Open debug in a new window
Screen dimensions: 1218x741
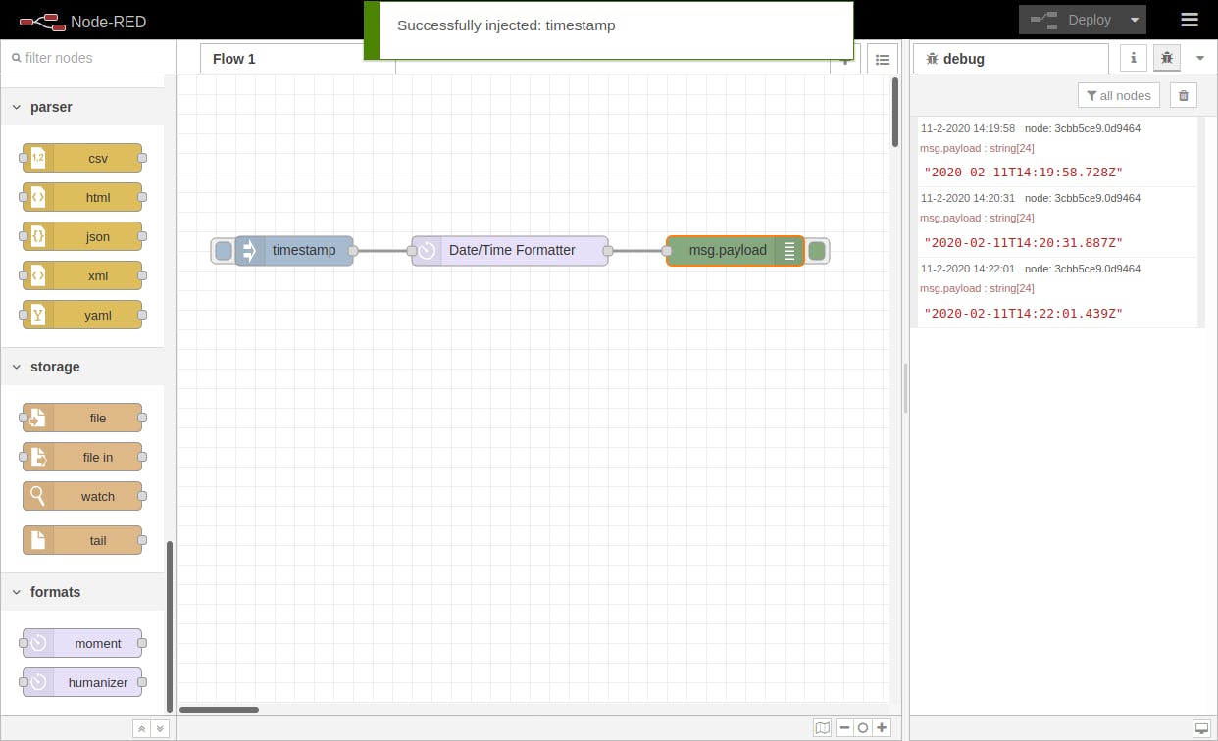pyautogui.click(x=1201, y=728)
